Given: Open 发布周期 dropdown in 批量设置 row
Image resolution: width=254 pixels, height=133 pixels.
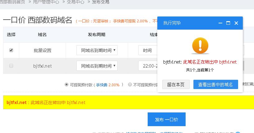Looking at the screenshot, I should [97, 50].
